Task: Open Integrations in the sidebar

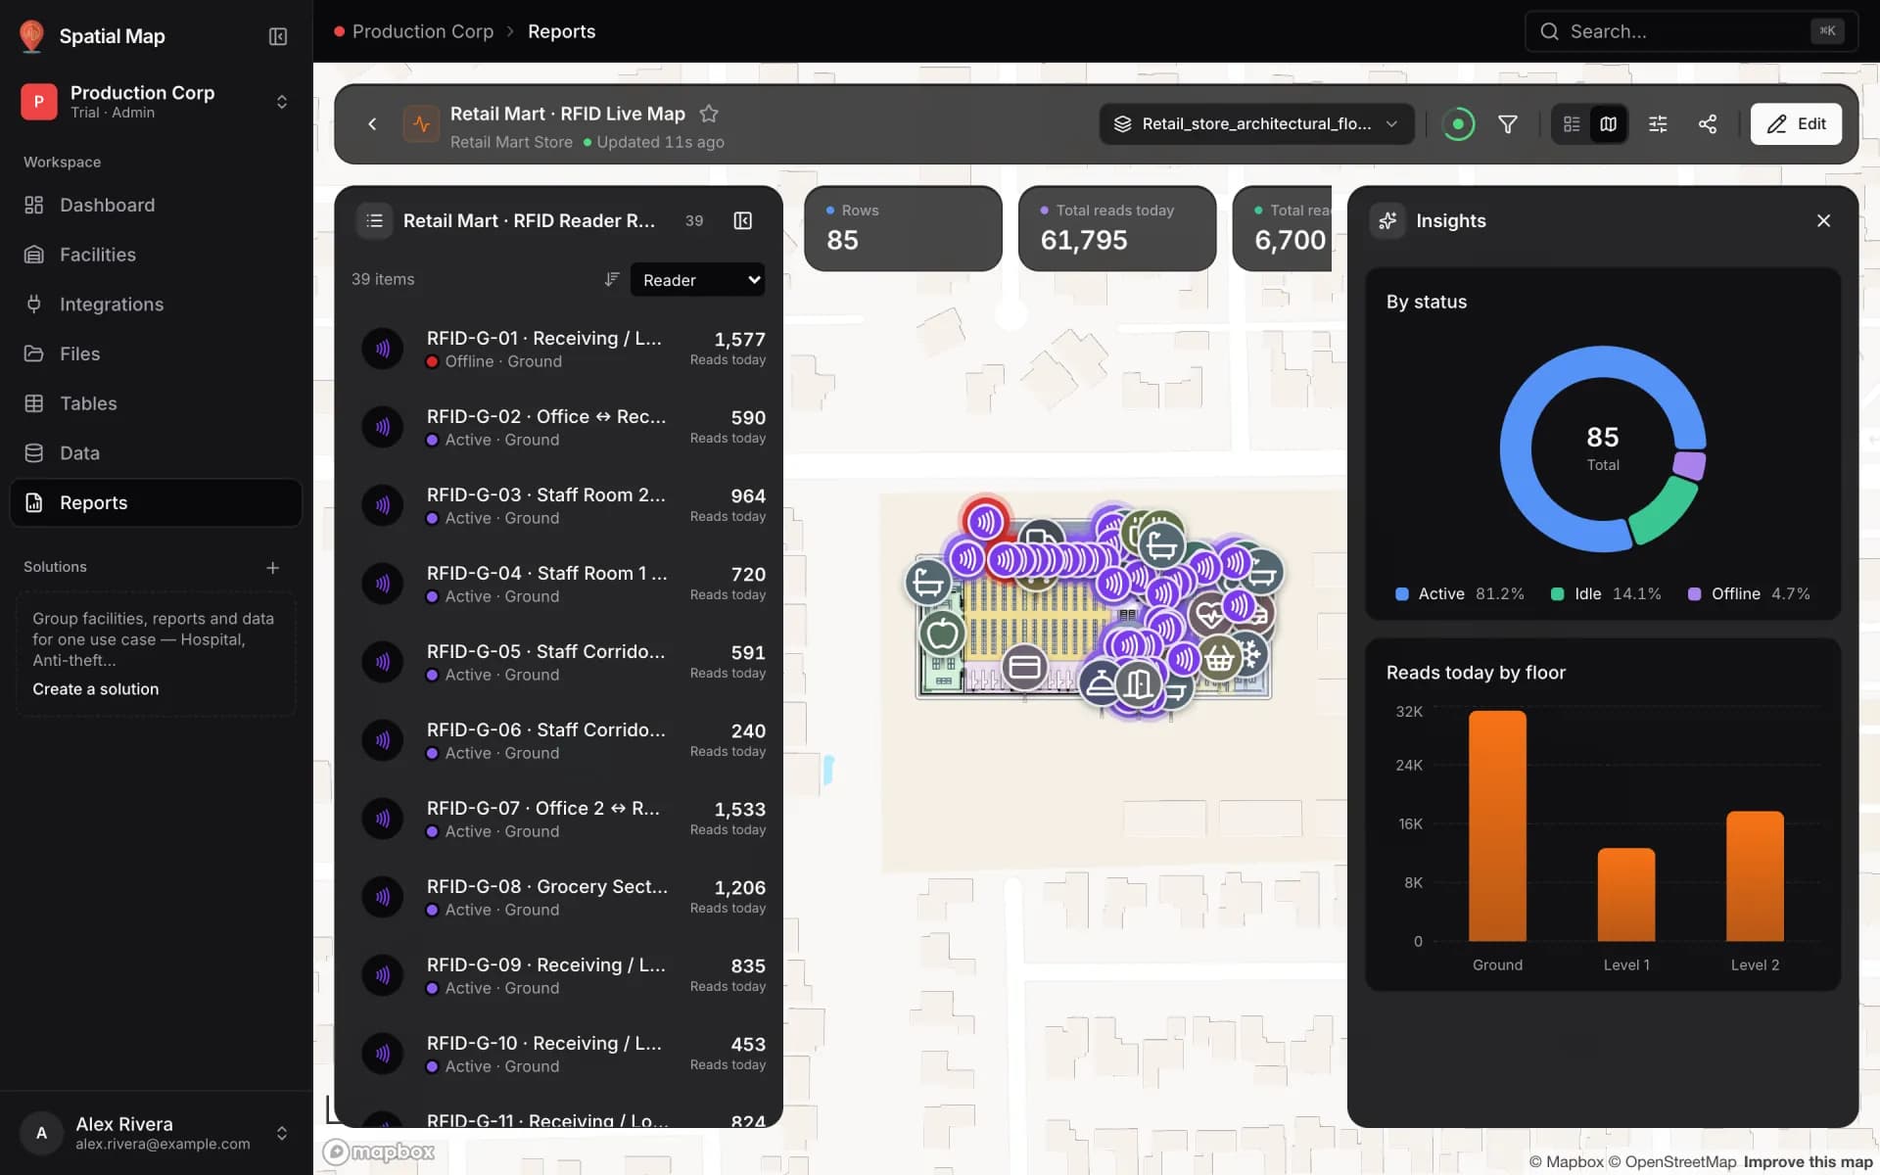Action: pyautogui.click(x=157, y=305)
